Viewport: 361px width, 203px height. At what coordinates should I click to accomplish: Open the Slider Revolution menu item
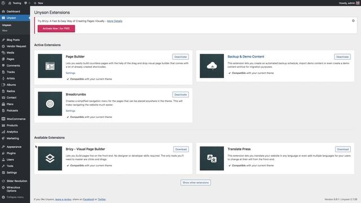pos(15,181)
